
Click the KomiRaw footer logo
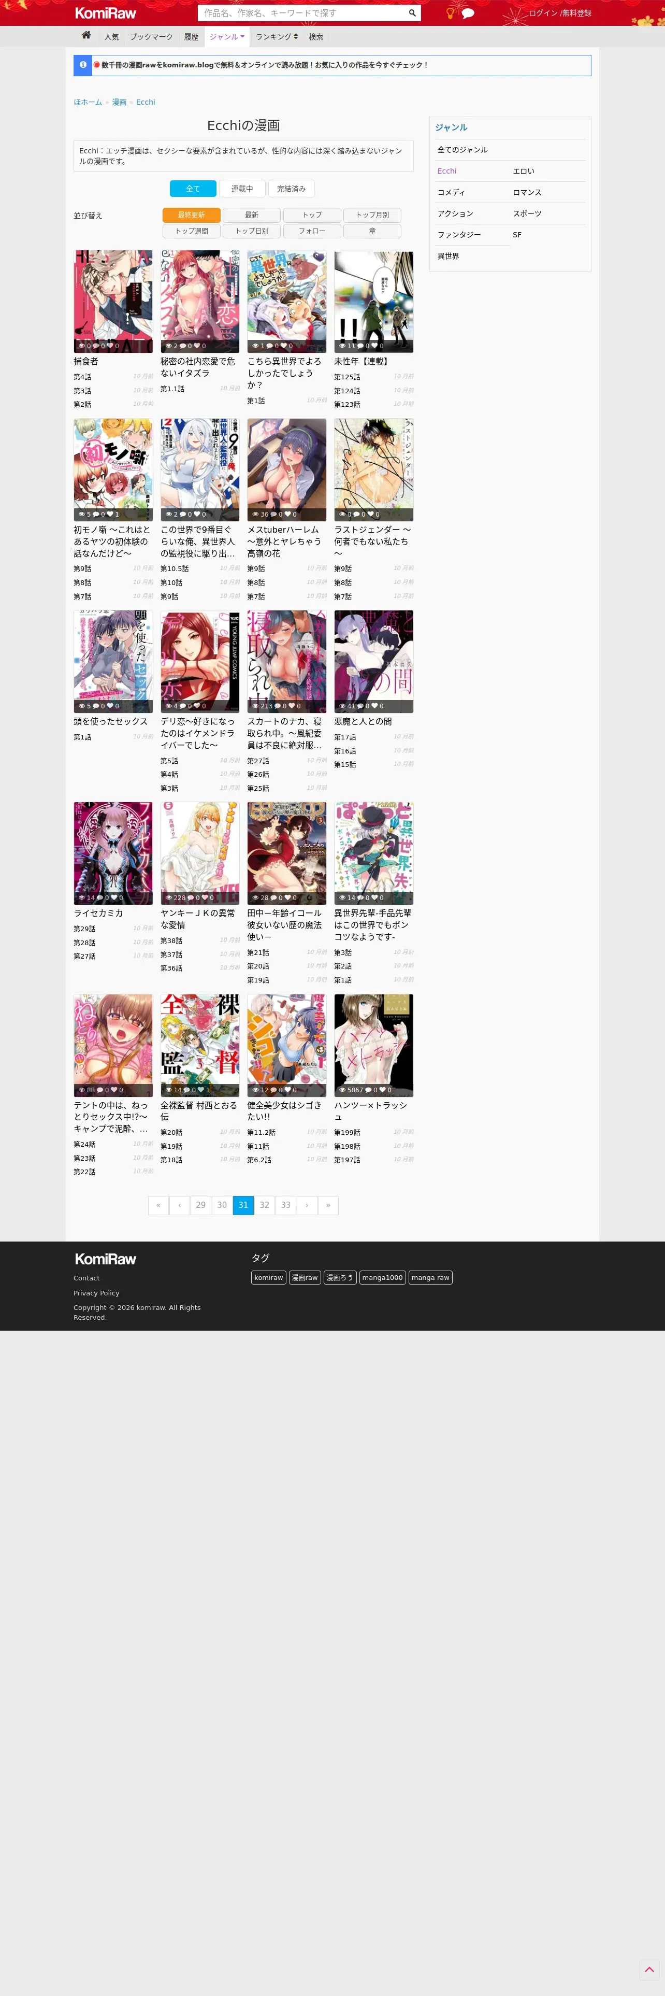point(105,1259)
